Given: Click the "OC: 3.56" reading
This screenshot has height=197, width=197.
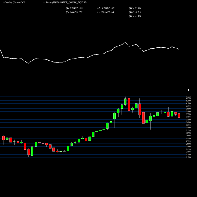Looking at the screenshot, I should pos(135,8).
